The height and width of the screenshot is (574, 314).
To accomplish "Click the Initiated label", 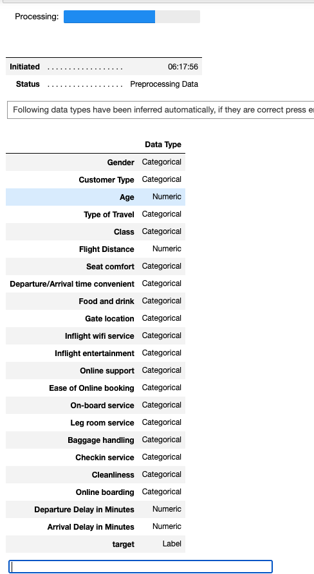I will click(x=24, y=67).
